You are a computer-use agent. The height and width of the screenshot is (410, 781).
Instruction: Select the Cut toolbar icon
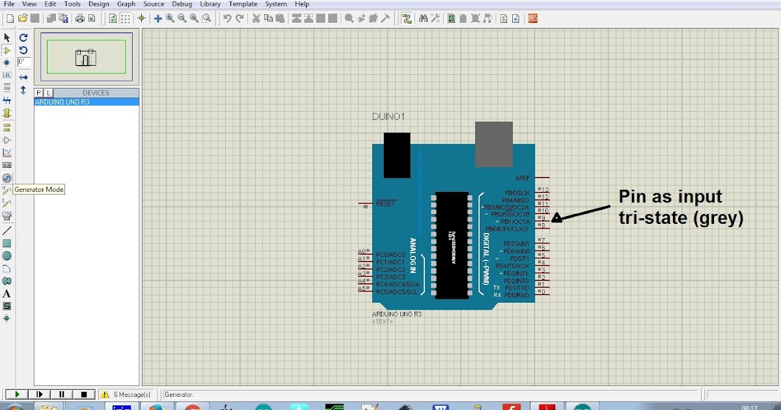(x=256, y=18)
